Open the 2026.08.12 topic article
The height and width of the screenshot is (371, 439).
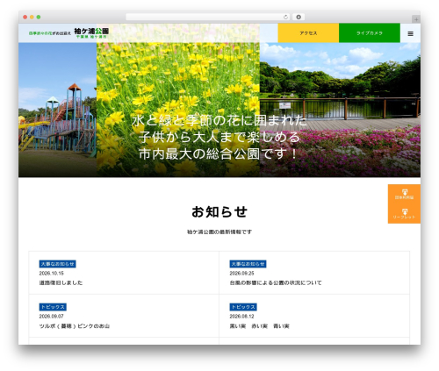click(x=314, y=316)
